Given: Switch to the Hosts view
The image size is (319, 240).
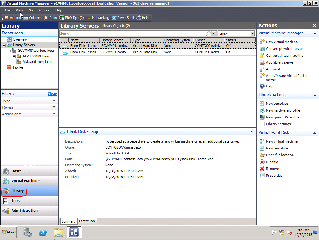Looking at the screenshot, I should coord(29,171).
